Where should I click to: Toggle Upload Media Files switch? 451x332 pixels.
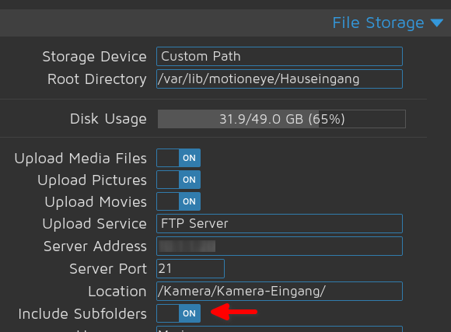[178, 158]
